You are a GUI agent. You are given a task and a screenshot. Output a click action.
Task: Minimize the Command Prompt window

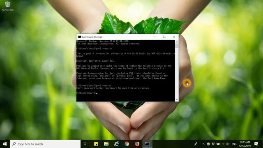point(155,37)
